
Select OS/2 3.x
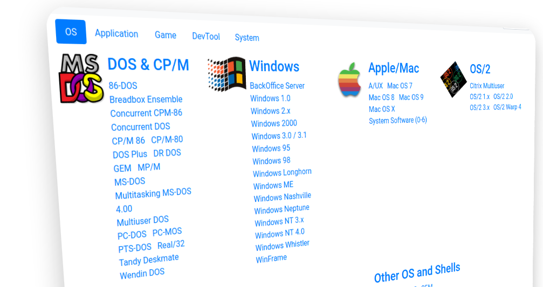click(x=479, y=108)
